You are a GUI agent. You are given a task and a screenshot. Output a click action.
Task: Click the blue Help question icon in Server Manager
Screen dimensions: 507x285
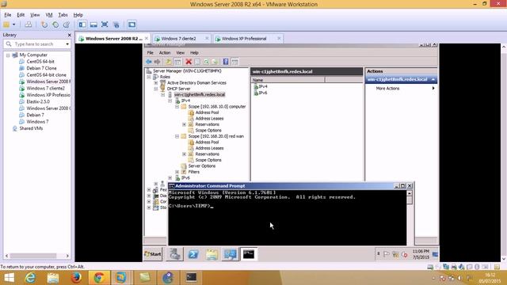(x=226, y=62)
